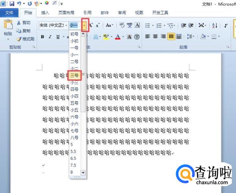The height and width of the screenshot is (193, 236).
Task: Click the font size input field showing 小一
Action: 75,26
